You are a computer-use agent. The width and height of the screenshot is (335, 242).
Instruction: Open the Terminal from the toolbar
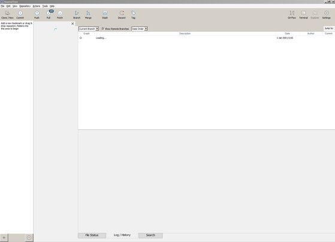(x=303, y=15)
